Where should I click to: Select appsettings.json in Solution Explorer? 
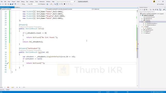tap(149, 30)
